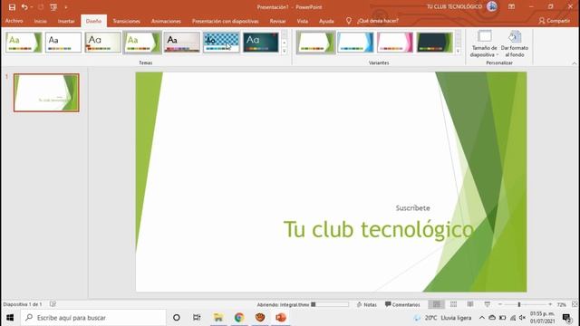Click the zoom in plus button
The height and width of the screenshot is (326, 580).
(x=550, y=304)
